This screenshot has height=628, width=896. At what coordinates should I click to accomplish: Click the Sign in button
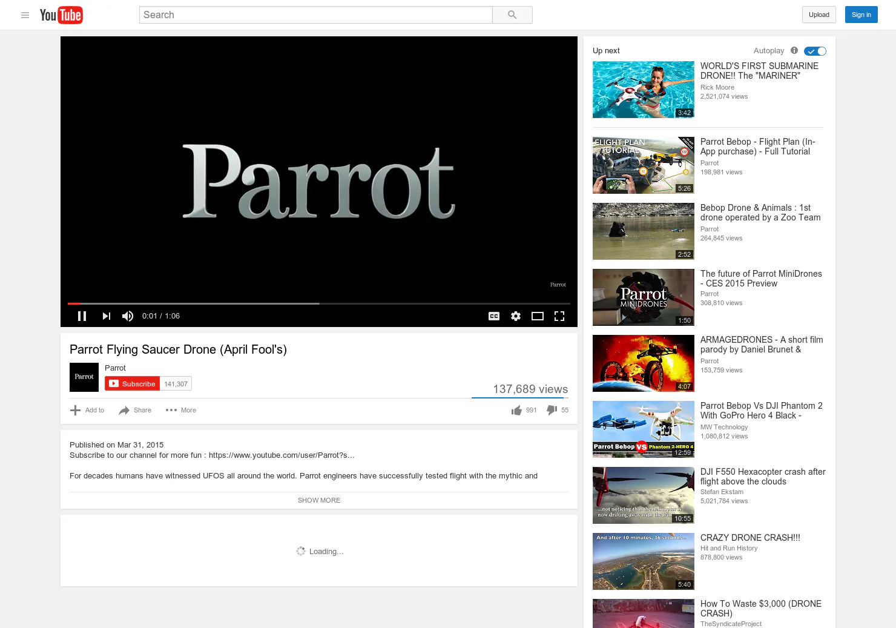click(861, 15)
